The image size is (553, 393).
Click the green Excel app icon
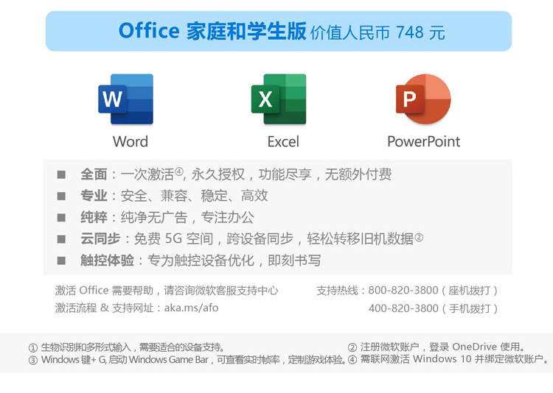pyautogui.click(x=278, y=99)
